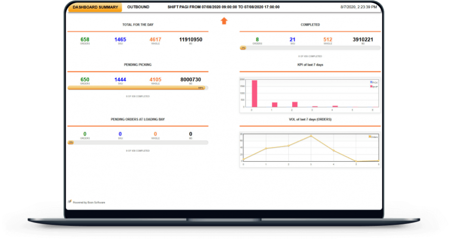Open the Powered by Boan Software link
Viewport: 452px width, 240px height.
coord(89,203)
